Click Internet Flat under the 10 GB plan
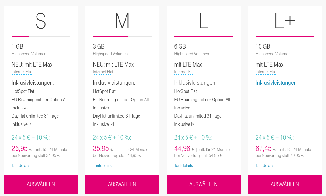 pyautogui.click(x=266, y=72)
